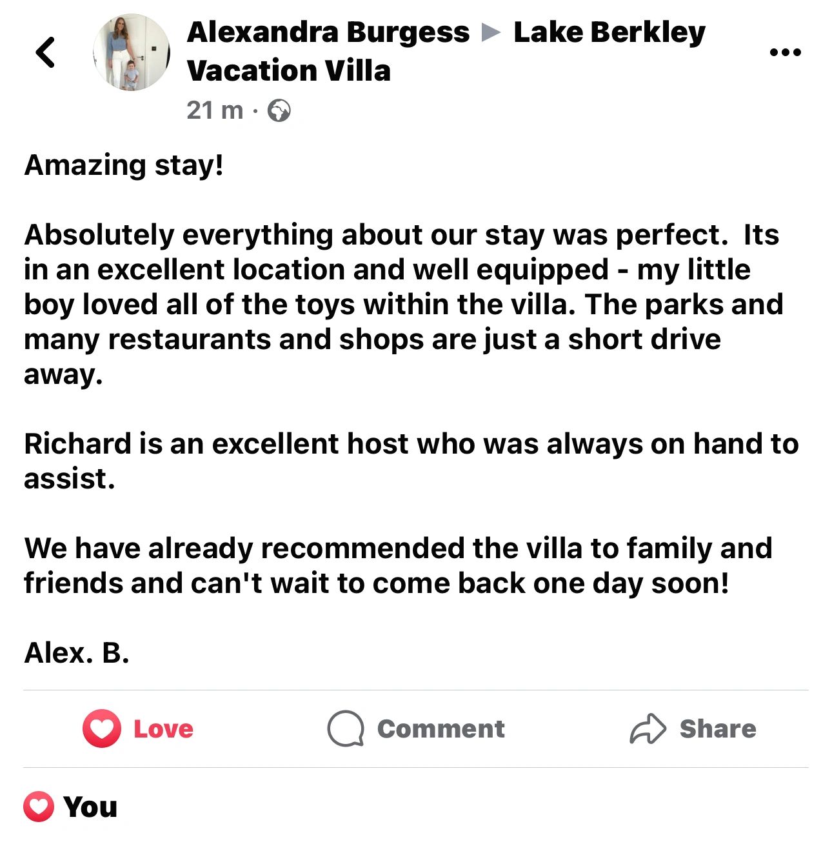
Task: Open Alexandra Burgess's profile picture
Action: [x=132, y=52]
